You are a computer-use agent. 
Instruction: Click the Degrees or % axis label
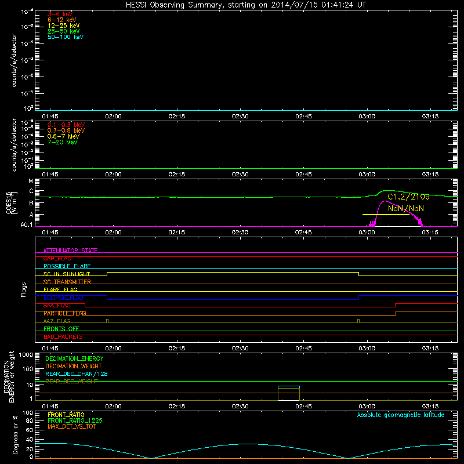[x=15, y=434]
